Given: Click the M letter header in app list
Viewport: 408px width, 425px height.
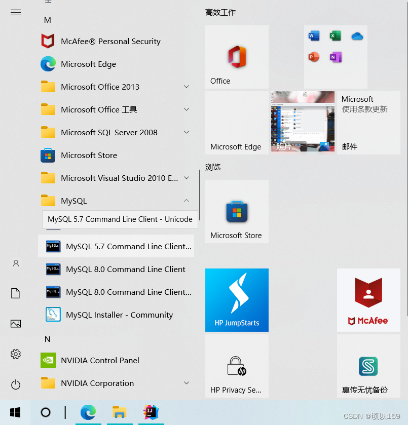Looking at the screenshot, I should click(48, 20).
